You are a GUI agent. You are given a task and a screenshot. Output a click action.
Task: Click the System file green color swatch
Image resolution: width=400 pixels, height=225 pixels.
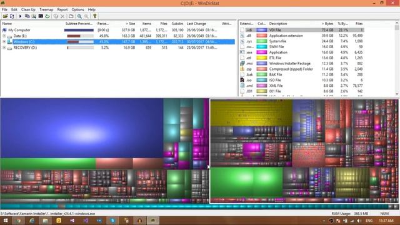click(x=261, y=41)
